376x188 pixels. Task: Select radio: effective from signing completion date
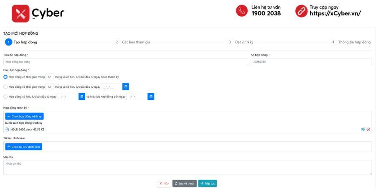[x=5, y=77]
